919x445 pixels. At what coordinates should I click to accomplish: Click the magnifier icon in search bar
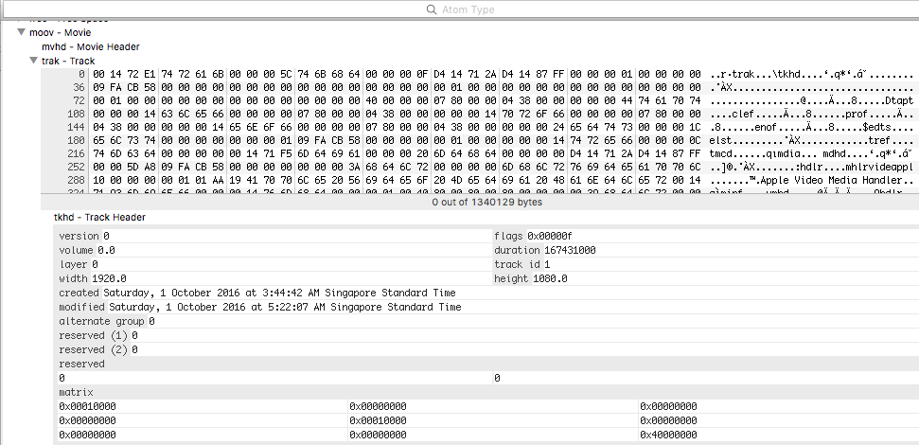click(x=432, y=9)
